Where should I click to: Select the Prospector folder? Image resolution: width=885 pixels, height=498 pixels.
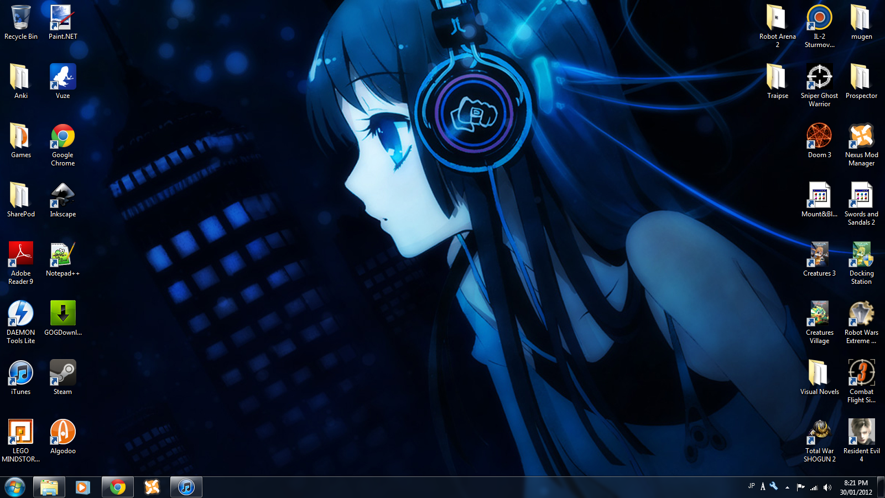click(861, 81)
